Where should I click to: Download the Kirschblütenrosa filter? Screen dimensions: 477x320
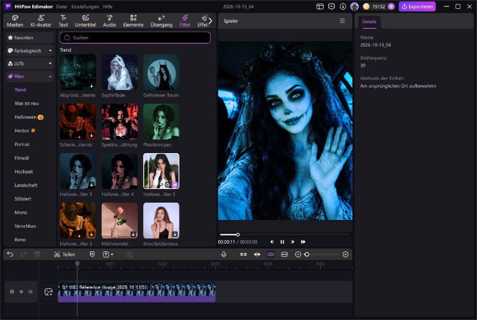pyautogui.click(x=175, y=234)
